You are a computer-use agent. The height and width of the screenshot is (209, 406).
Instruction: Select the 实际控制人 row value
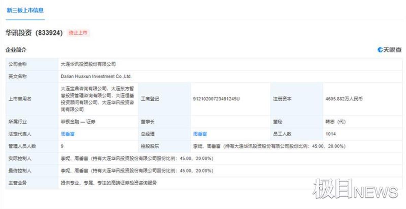point(137,159)
